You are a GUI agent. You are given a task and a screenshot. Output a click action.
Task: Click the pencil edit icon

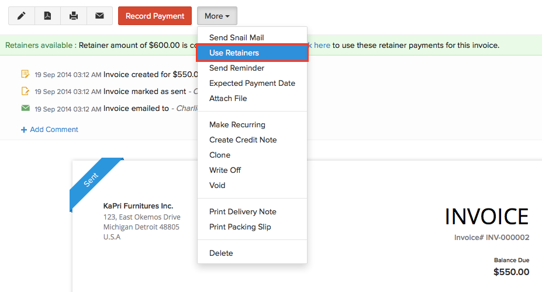point(22,16)
